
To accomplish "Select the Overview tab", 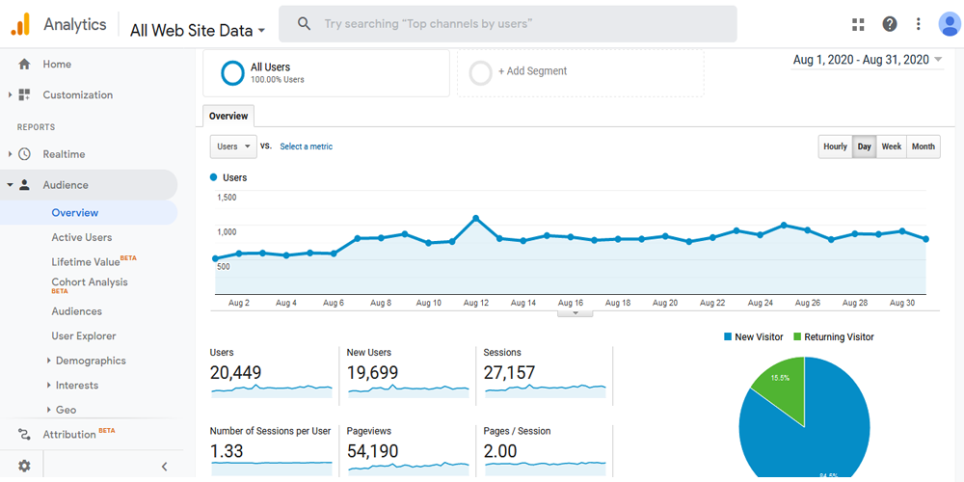I will [228, 117].
